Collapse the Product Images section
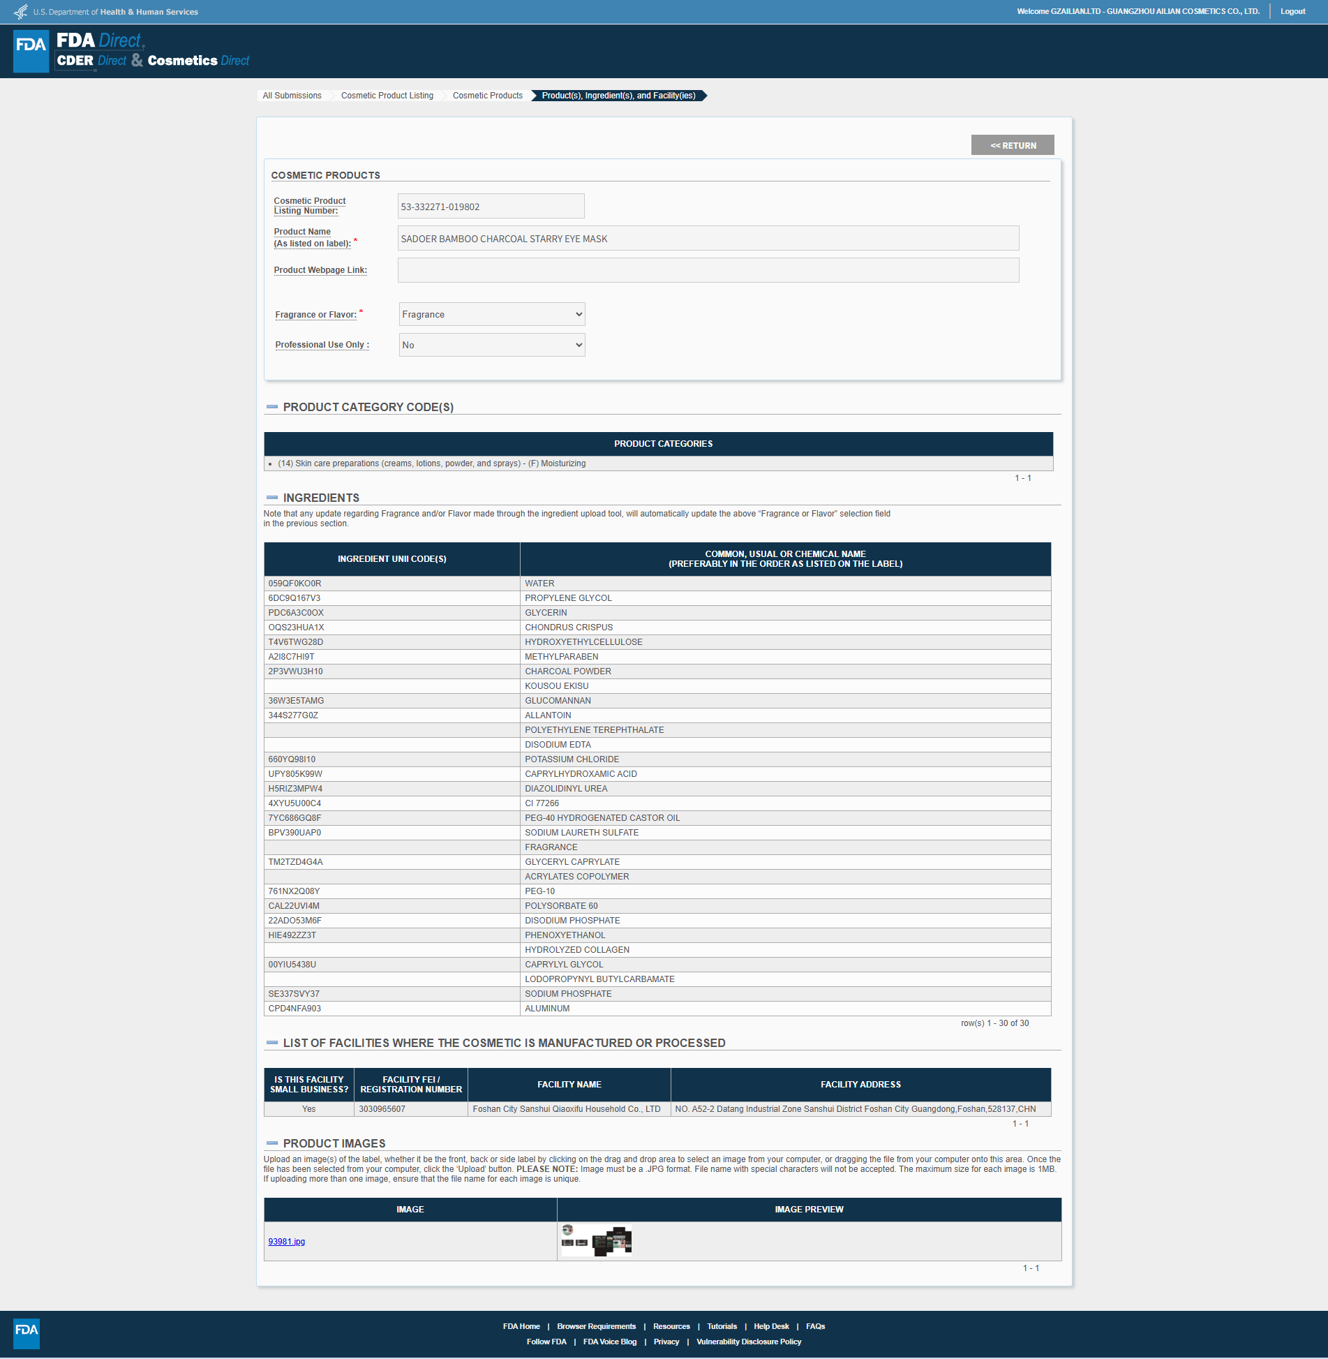This screenshot has height=1359, width=1328. click(272, 1143)
